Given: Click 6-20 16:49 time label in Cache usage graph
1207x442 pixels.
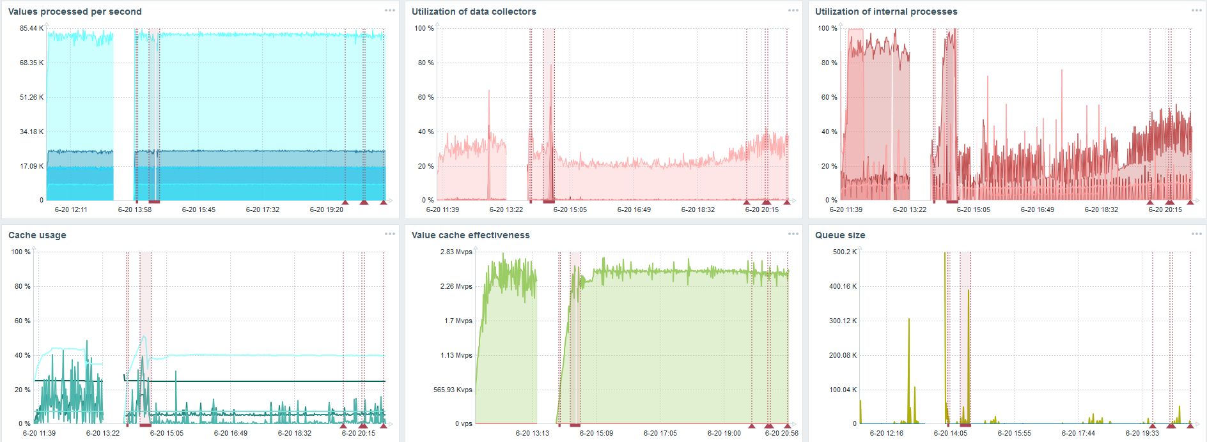Looking at the screenshot, I should click(231, 433).
